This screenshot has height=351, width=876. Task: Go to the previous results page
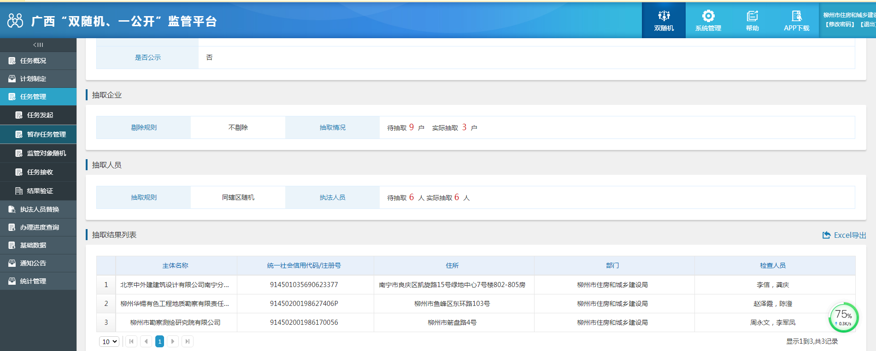[146, 341]
